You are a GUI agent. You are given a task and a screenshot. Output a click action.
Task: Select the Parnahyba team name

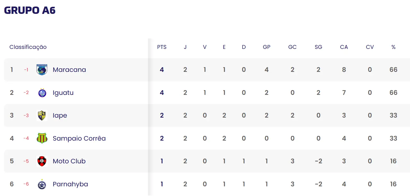pyautogui.click(x=70, y=184)
